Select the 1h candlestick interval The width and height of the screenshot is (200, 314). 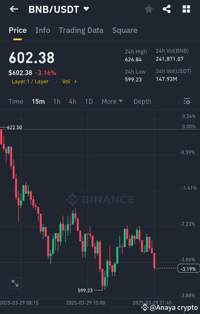[x=57, y=102]
